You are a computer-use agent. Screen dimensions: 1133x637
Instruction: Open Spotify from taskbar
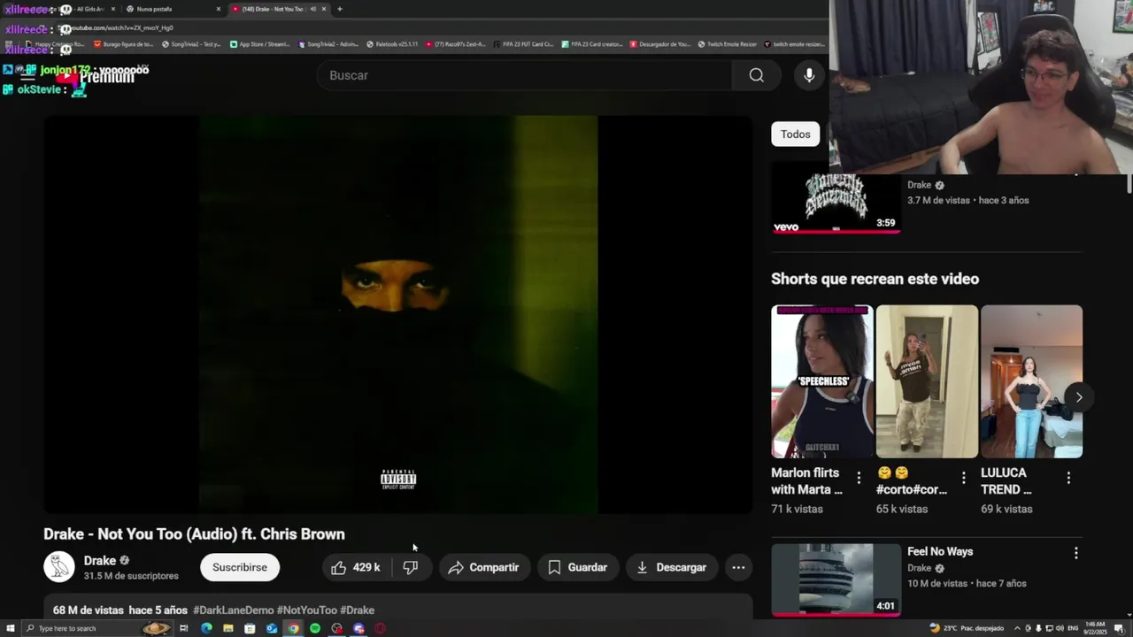[x=315, y=628]
